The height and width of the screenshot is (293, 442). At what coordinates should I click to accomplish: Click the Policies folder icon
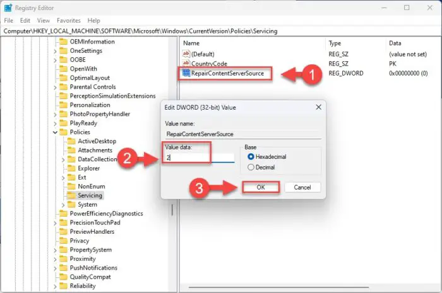pyautogui.click(x=63, y=132)
